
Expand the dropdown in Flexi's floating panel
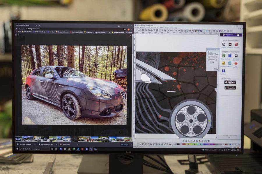[216, 55]
